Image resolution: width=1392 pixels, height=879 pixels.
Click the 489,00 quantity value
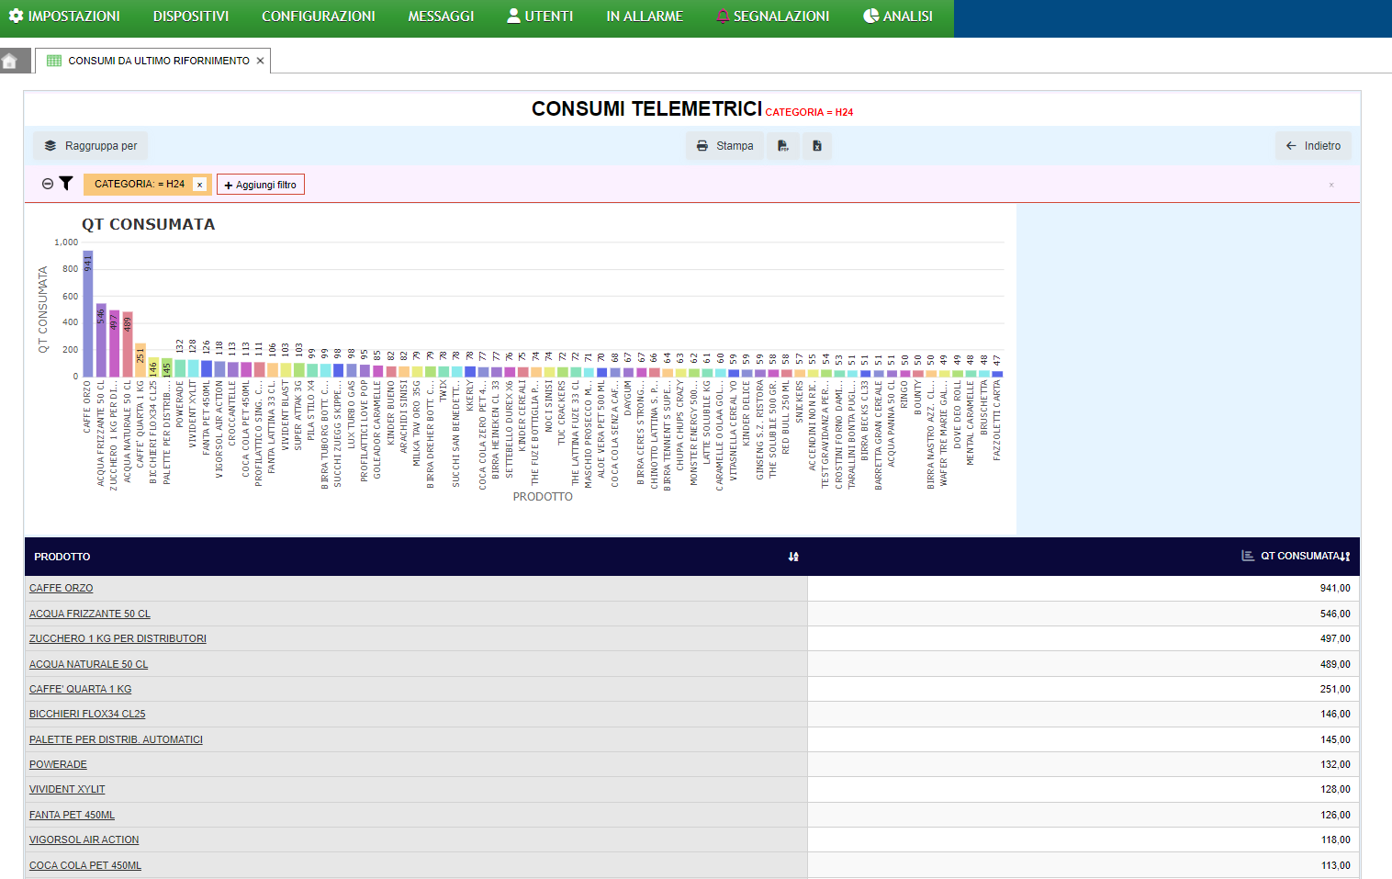click(x=1335, y=664)
